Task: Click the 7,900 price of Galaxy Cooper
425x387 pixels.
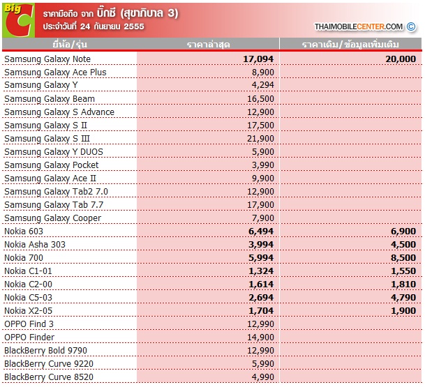Action: tap(263, 218)
